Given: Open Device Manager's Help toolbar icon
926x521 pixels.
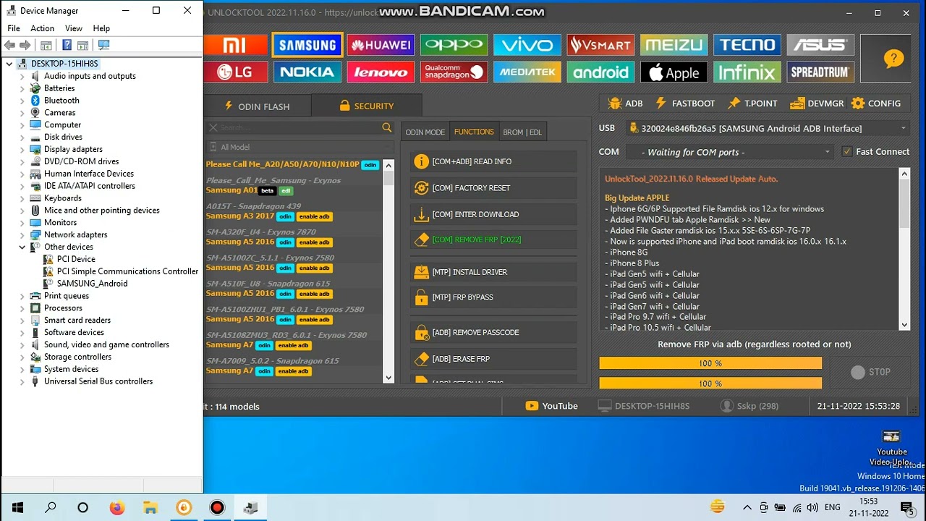Looking at the screenshot, I should 67,45.
